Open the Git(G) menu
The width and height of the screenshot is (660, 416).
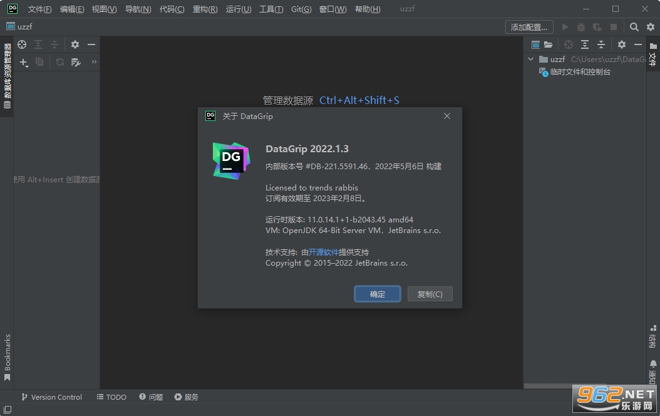coord(301,9)
